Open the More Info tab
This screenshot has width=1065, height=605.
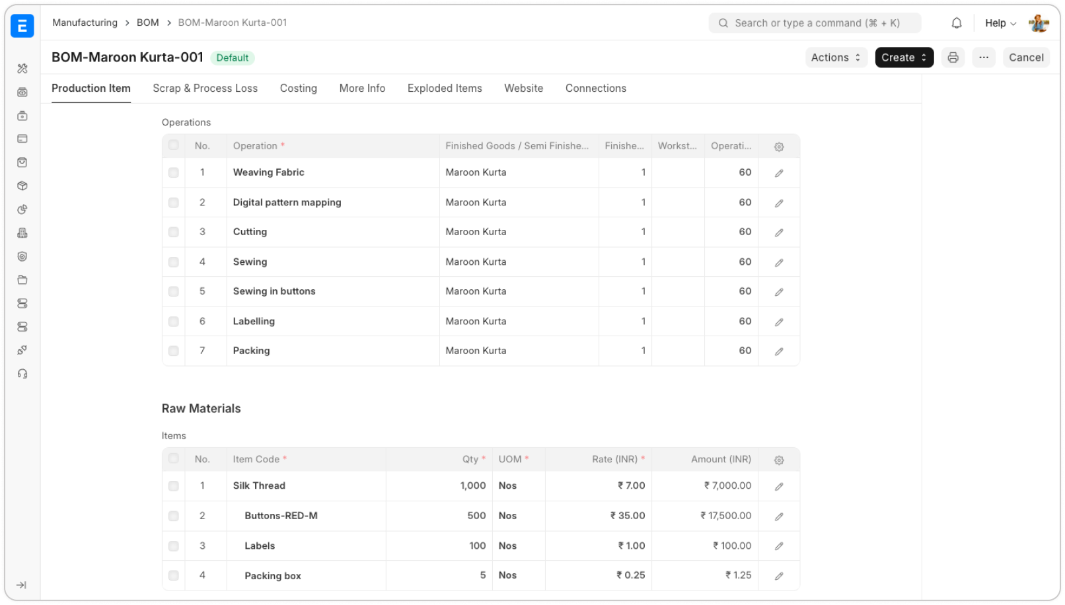pyautogui.click(x=362, y=89)
